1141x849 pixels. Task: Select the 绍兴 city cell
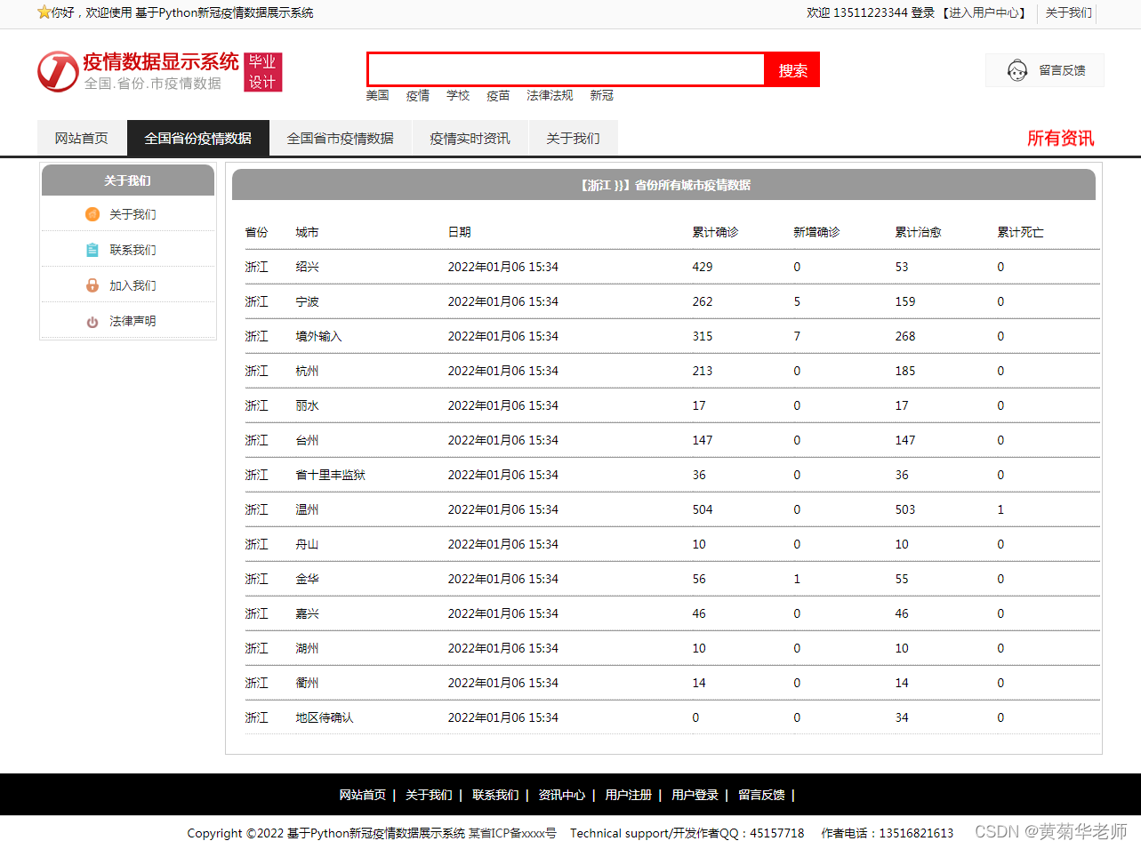[x=308, y=267]
